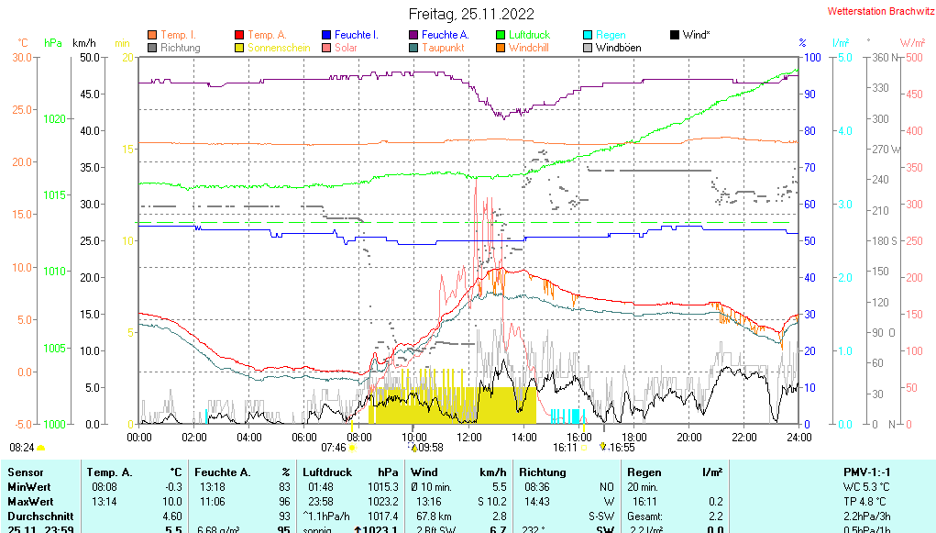Image resolution: width=936 pixels, height=533 pixels.
Task: Click the Windchill legend square
Action: tap(501, 48)
